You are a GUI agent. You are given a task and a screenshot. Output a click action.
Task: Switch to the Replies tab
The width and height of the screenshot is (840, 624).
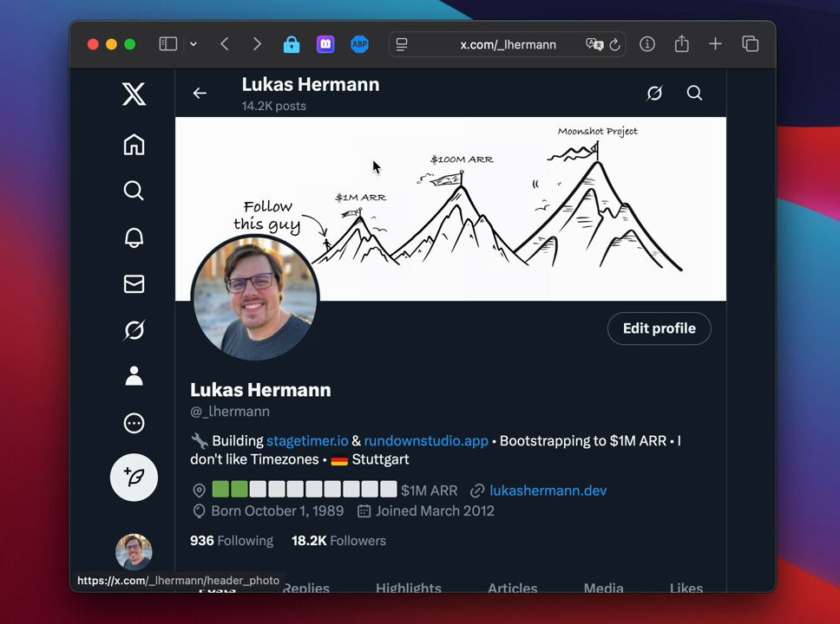coord(305,588)
